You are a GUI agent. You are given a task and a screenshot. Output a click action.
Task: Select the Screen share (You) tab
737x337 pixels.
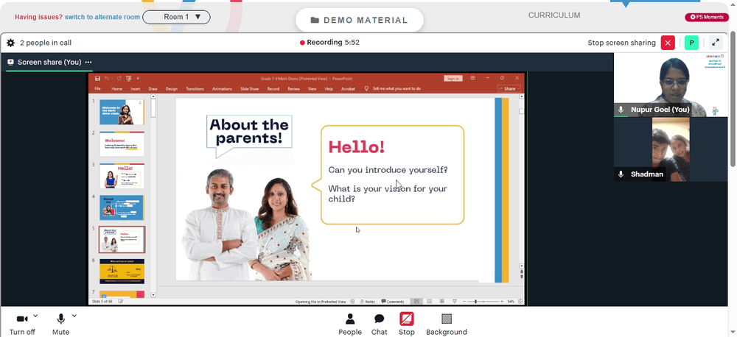click(x=49, y=62)
